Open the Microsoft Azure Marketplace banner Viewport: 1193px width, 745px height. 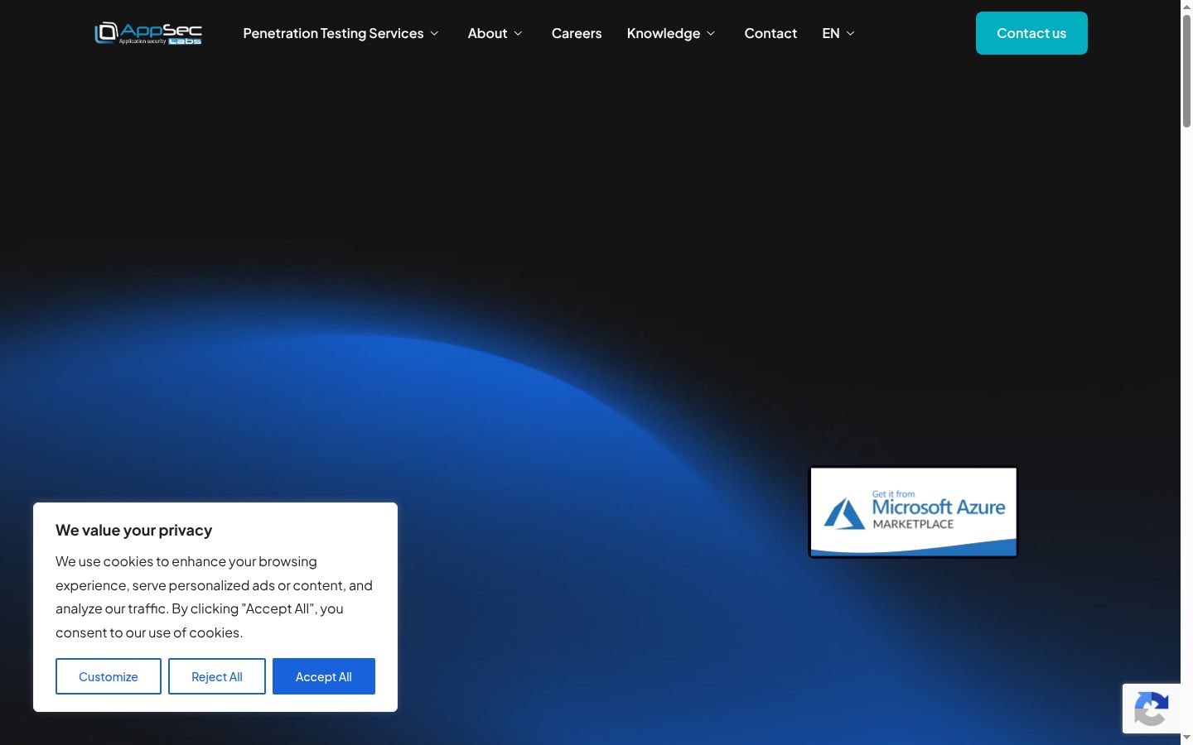coord(913,512)
